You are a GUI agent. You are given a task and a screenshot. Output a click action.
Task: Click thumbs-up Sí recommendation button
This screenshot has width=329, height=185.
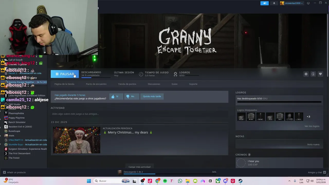tap(116, 96)
